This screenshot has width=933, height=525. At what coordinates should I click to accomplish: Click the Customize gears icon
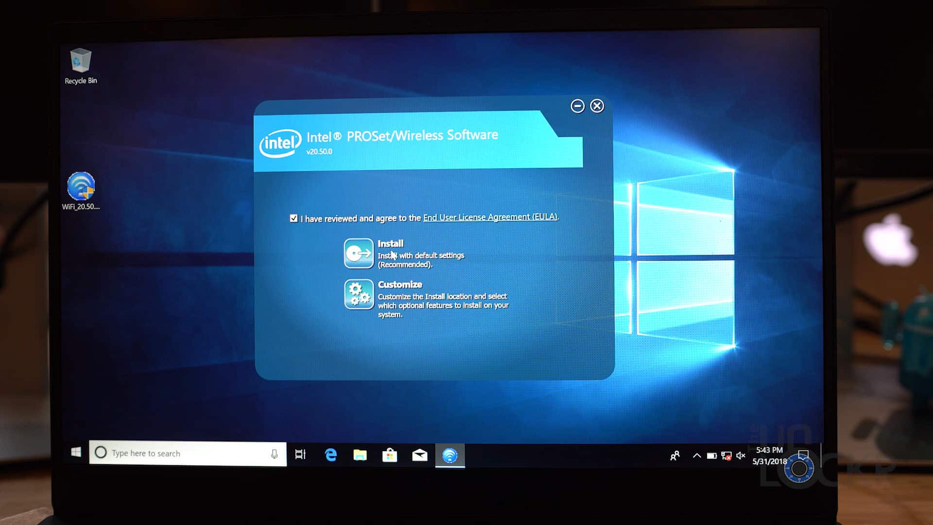[359, 294]
